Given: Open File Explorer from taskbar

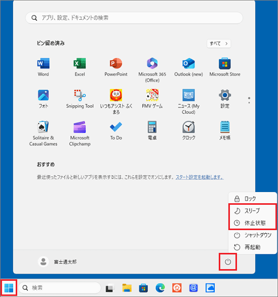Looking at the screenshot, I should pos(127,288).
